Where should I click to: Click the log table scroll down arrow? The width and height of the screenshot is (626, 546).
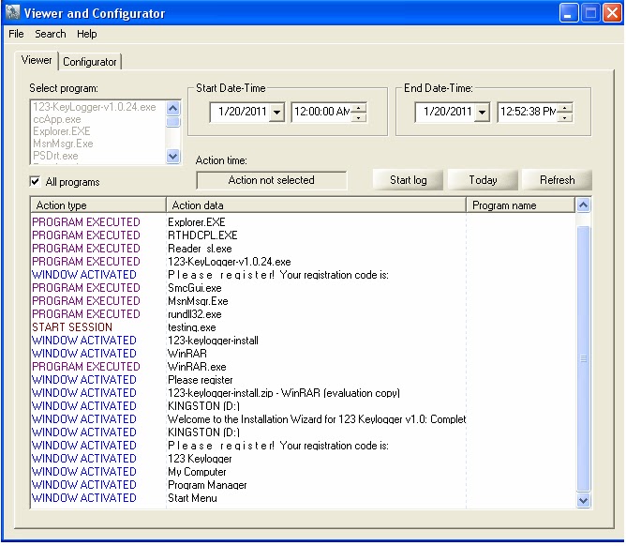[583, 500]
